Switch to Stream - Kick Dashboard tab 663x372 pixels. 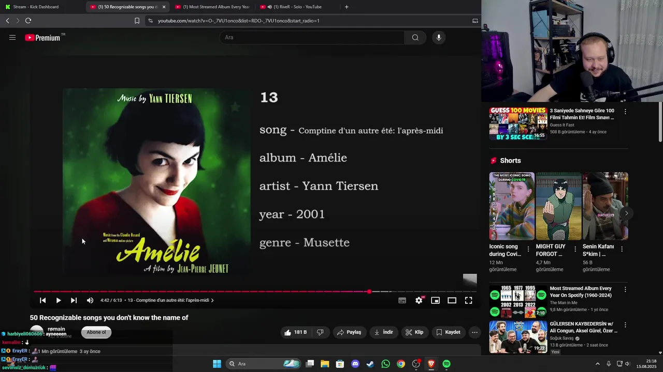coord(41,7)
